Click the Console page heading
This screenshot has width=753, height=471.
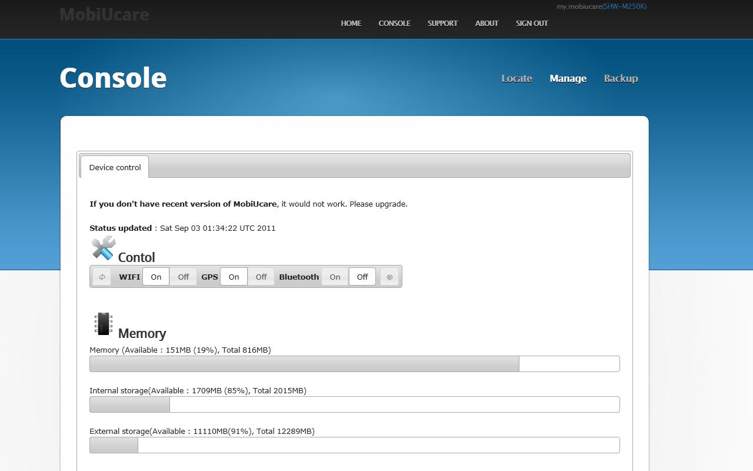coord(113,78)
